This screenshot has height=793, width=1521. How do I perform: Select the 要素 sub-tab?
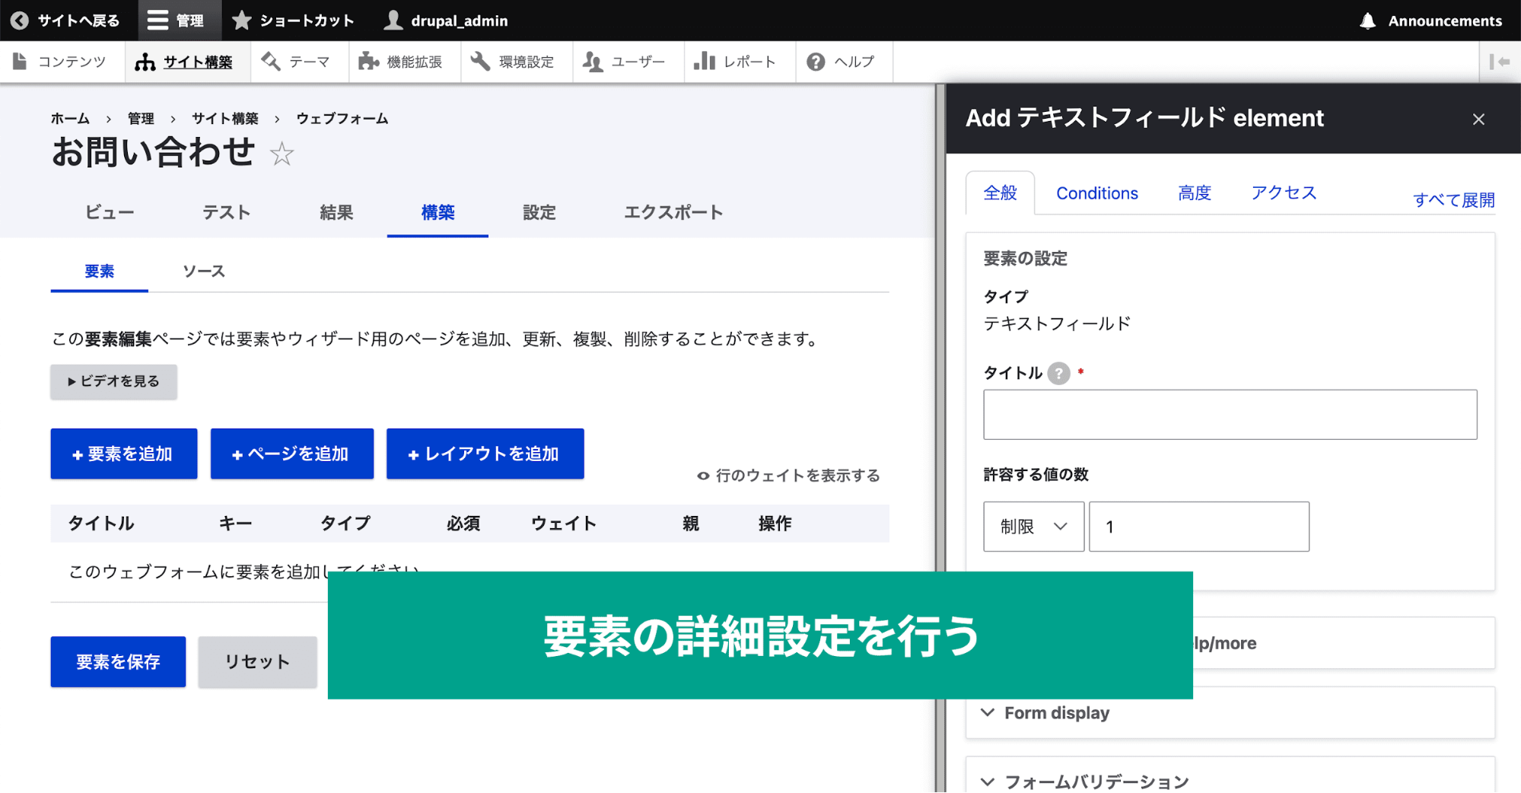[x=100, y=272]
